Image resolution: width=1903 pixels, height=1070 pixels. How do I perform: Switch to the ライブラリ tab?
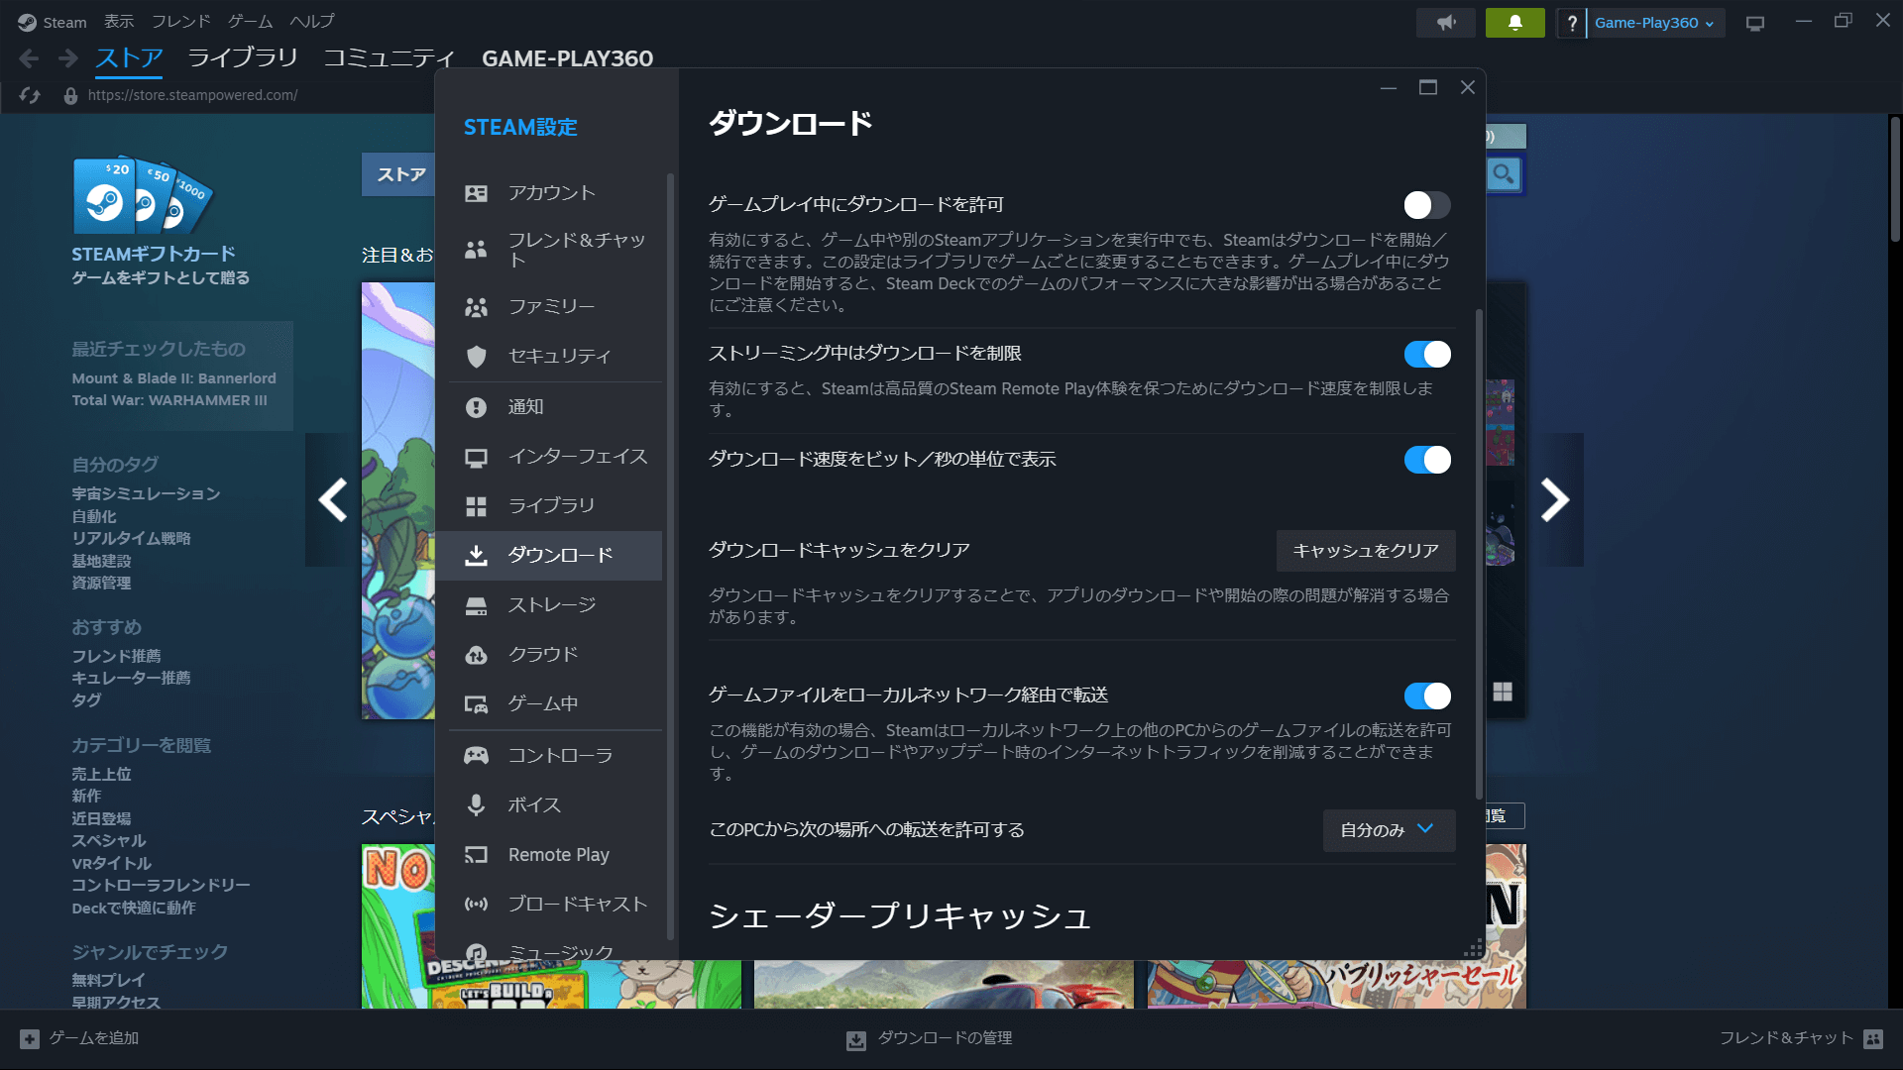(x=243, y=57)
